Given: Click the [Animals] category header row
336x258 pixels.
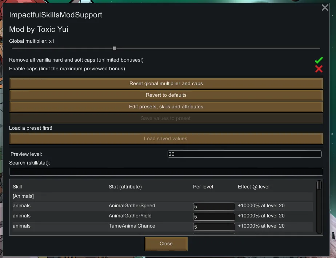Looking at the screenshot, I should click(x=23, y=196).
